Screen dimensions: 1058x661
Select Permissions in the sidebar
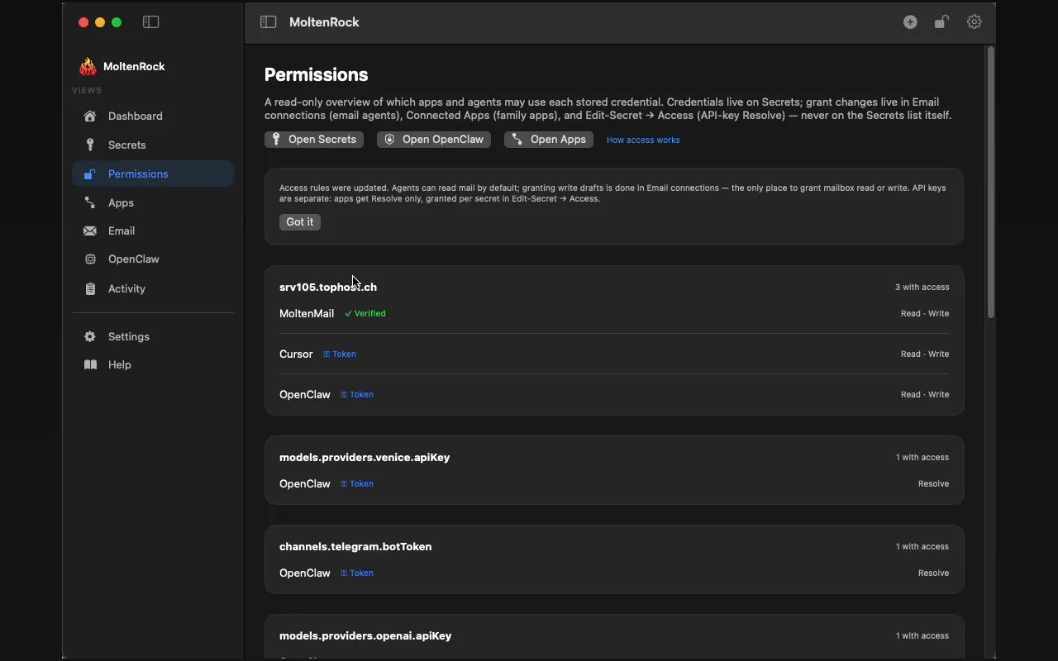153,174
